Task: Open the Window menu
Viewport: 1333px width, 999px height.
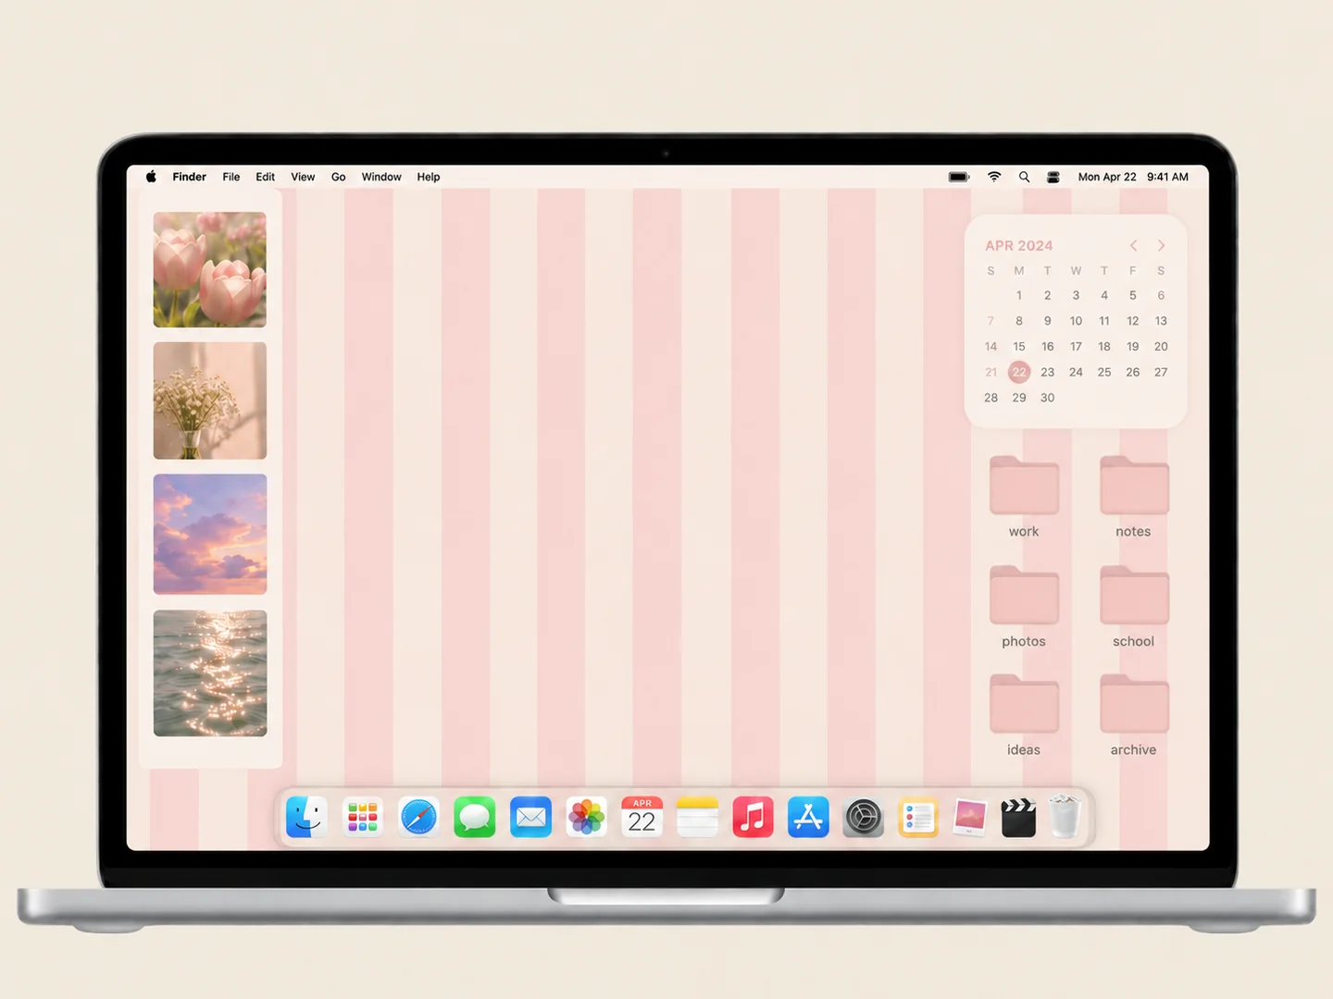Action: click(381, 177)
